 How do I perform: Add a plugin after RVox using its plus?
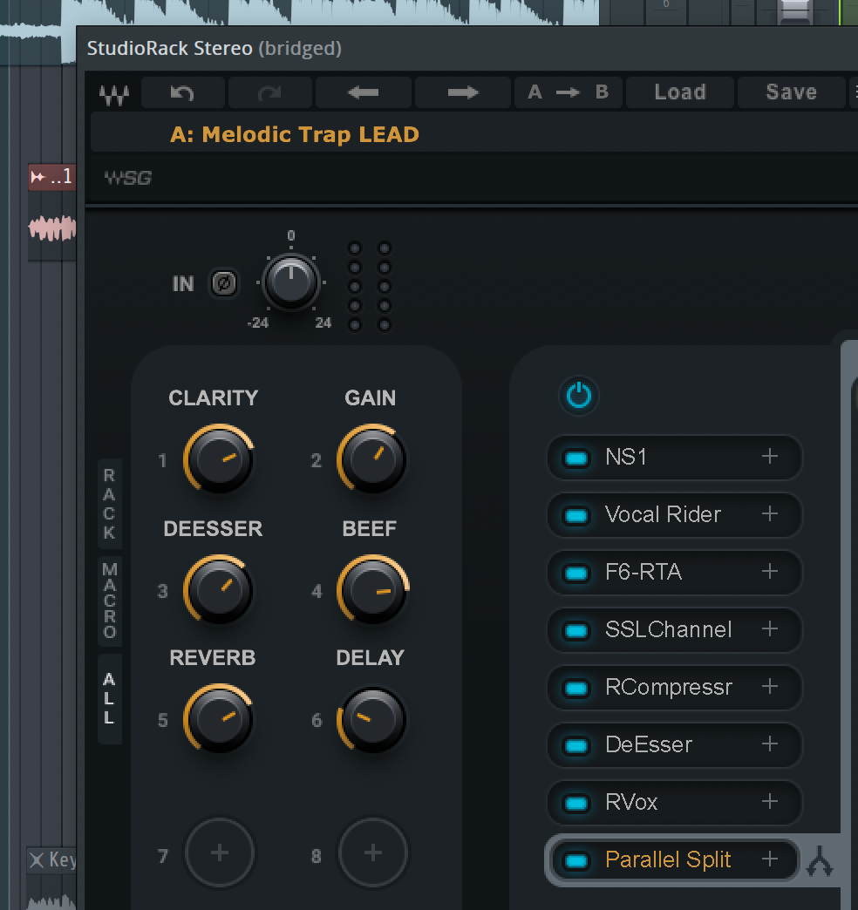(x=771, y=802)
